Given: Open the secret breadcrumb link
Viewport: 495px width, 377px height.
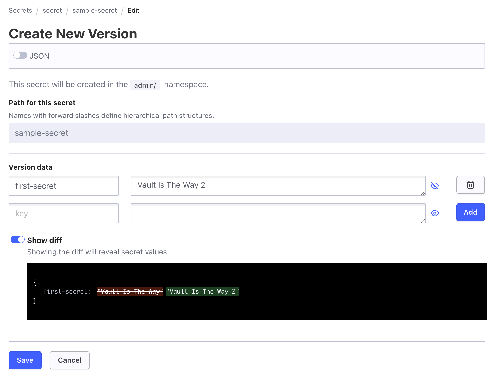Looking at the screenshot, I should (52, 10).
